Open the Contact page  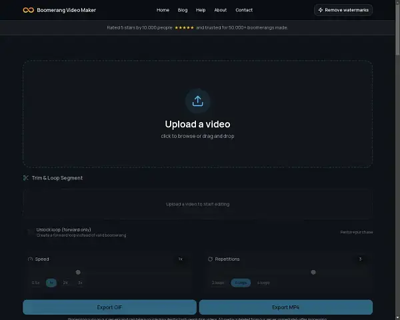(244, 10)
